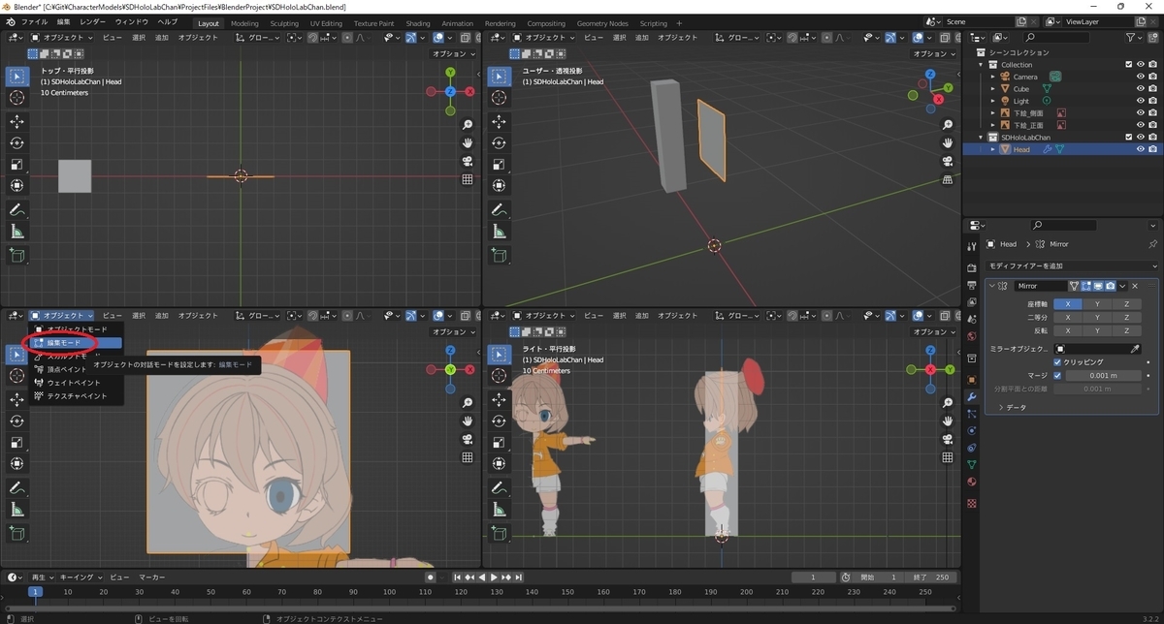
Task: Click the eyedropper for mirror object
Action: click(1136, 349)
